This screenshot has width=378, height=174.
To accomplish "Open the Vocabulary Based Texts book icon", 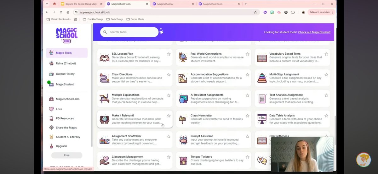I will (262, 58).
